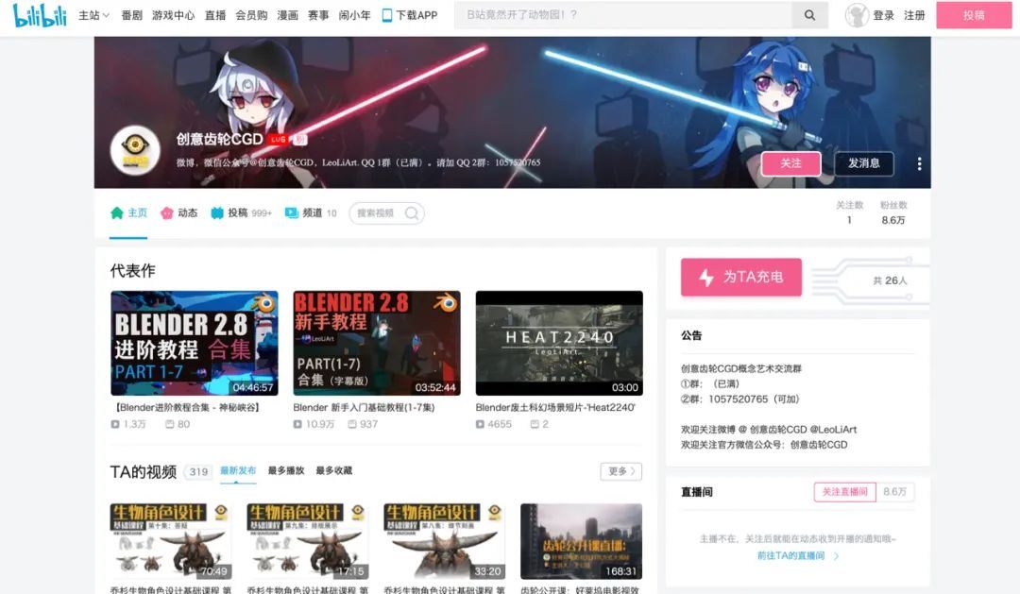Viewport: 1020px width, 594px height.
Task: Open 齿轮公开课直播 video with 168:31 duration
Action: [x=582, y=541]
